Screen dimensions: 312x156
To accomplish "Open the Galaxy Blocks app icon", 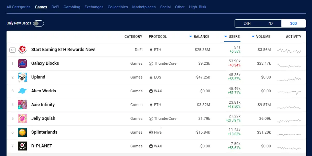I will click(22, 63).
